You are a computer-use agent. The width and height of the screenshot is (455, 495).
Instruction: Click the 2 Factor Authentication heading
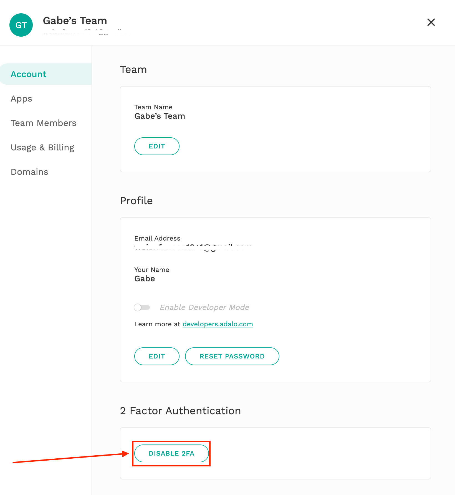180,411
